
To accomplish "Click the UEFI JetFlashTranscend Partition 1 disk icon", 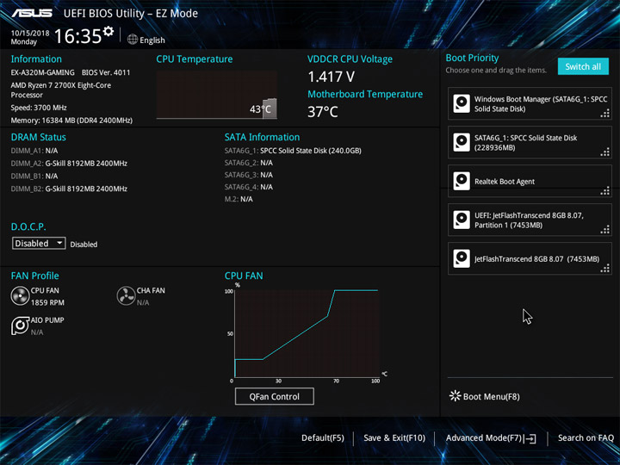I will tap(462, 220).
